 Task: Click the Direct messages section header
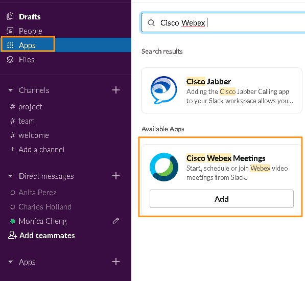46,176
